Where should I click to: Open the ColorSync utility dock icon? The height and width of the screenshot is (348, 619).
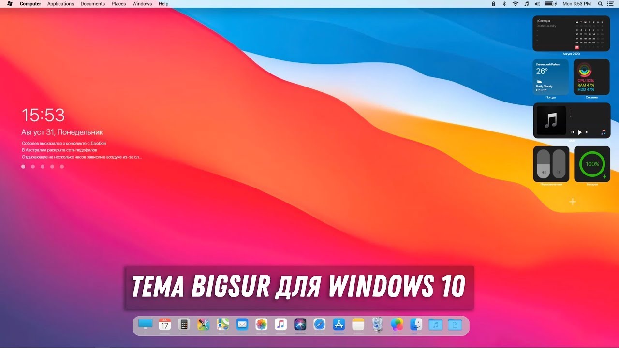click(204, 324)
